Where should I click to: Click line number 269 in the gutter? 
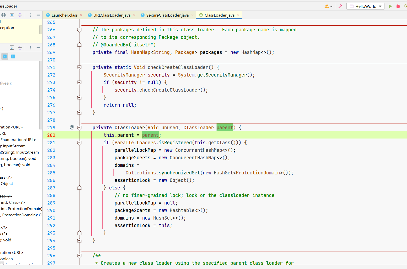click(51, 52)
